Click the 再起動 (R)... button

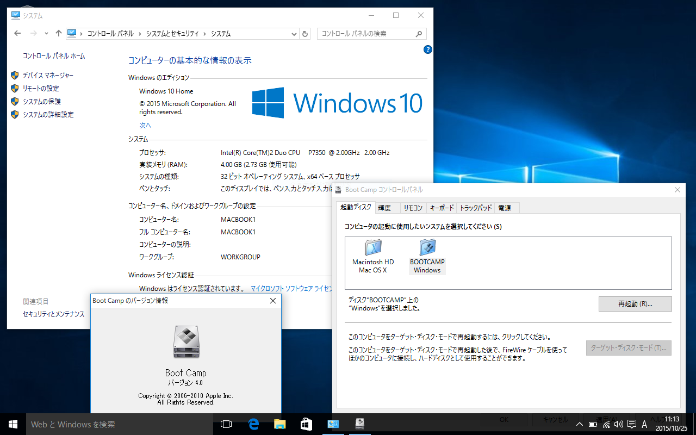click(635, 304)
